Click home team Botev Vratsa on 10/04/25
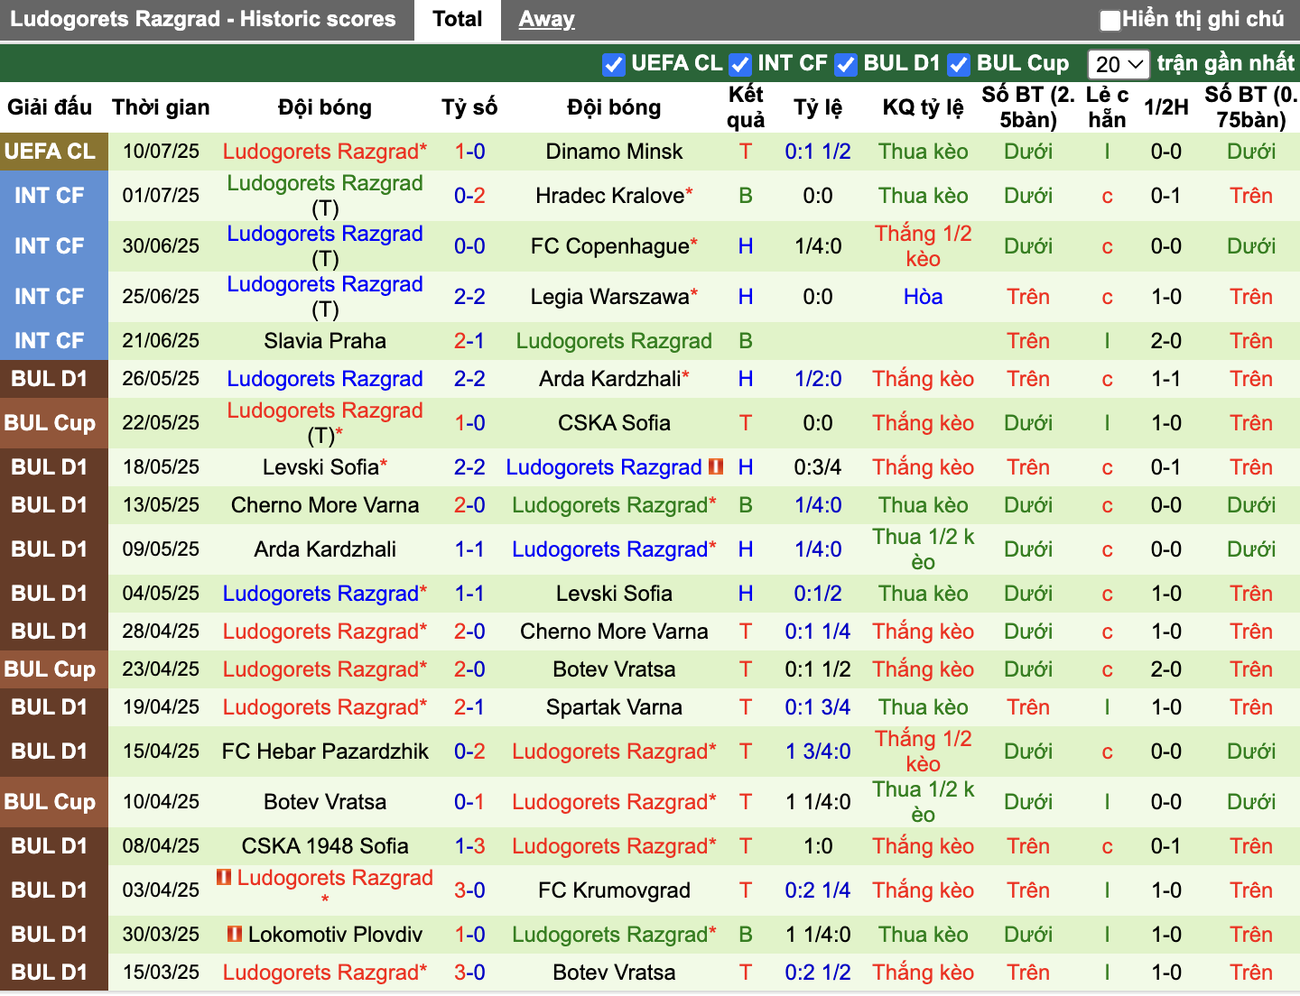1300x996 pixels. (x=325, y=802)
